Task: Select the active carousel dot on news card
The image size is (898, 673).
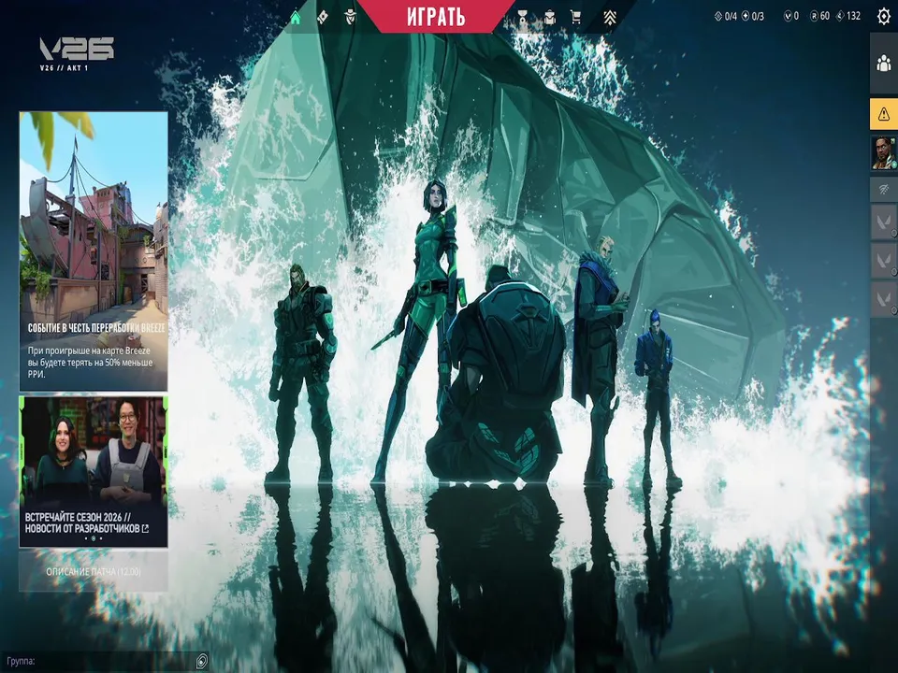Action: point(94,538)
